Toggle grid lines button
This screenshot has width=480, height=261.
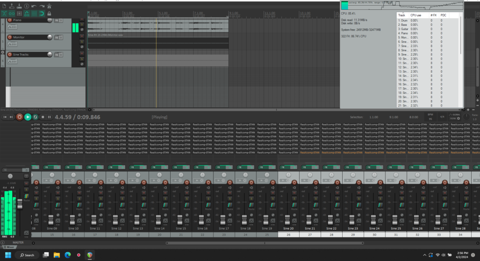(x=34, y=14)
